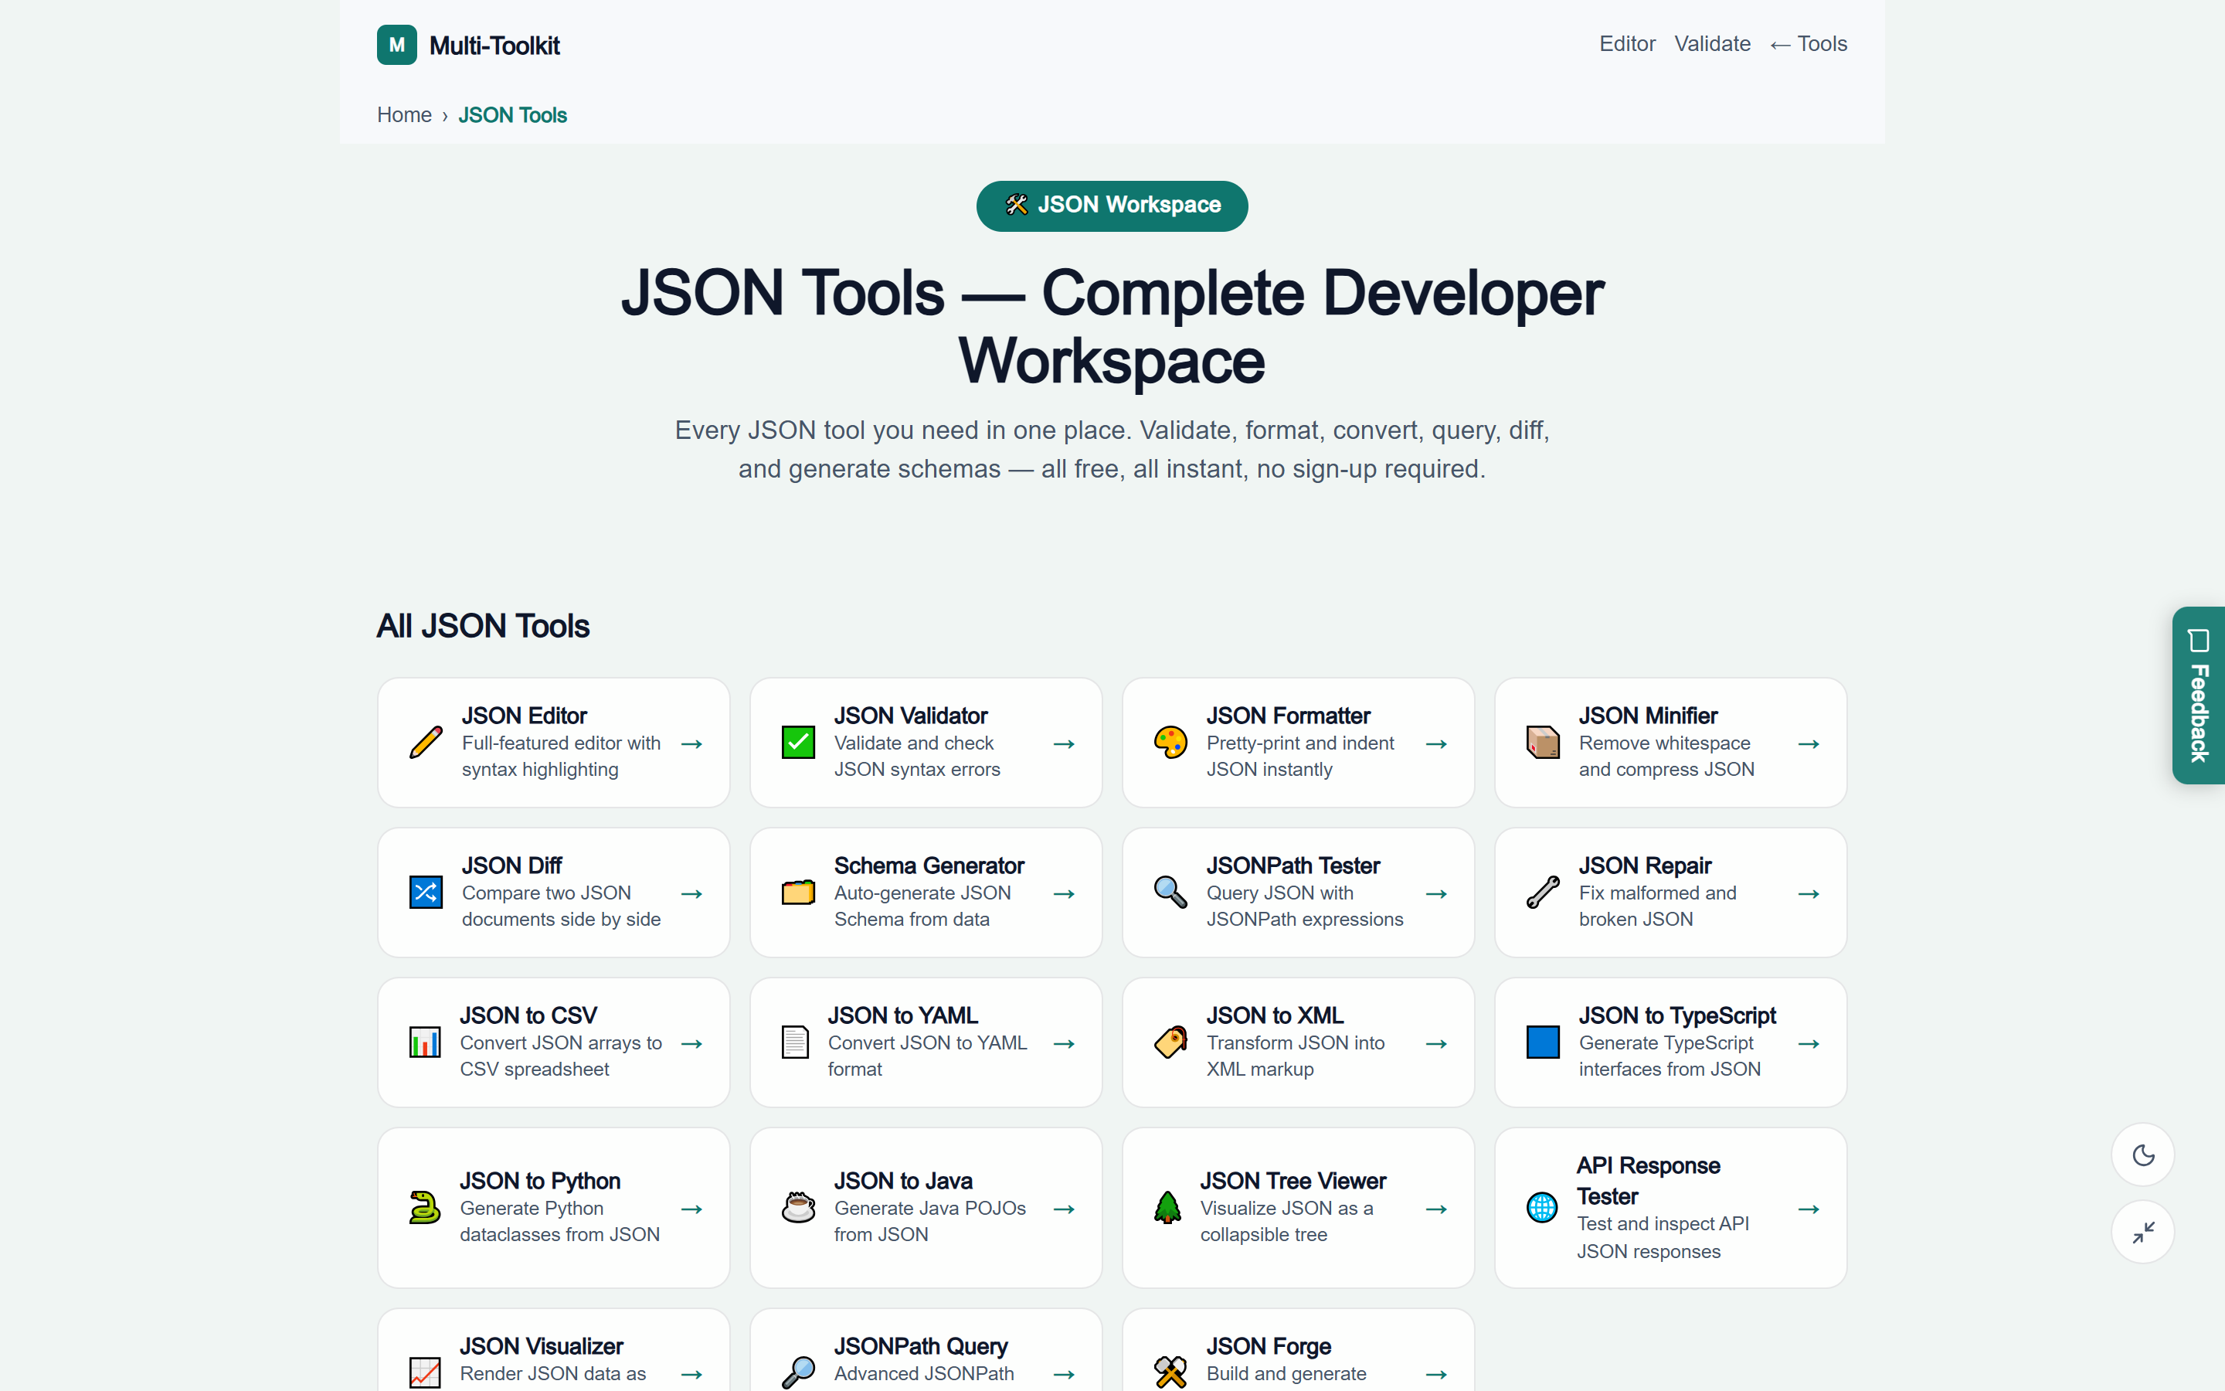The image size is (2225, 1391).
Task: Open the Validate nav item
Action: point(1712,44)
